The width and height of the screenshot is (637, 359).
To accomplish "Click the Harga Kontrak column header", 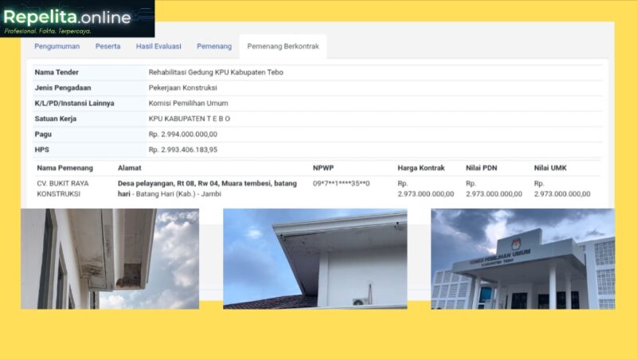I will [x=421, y=168].
